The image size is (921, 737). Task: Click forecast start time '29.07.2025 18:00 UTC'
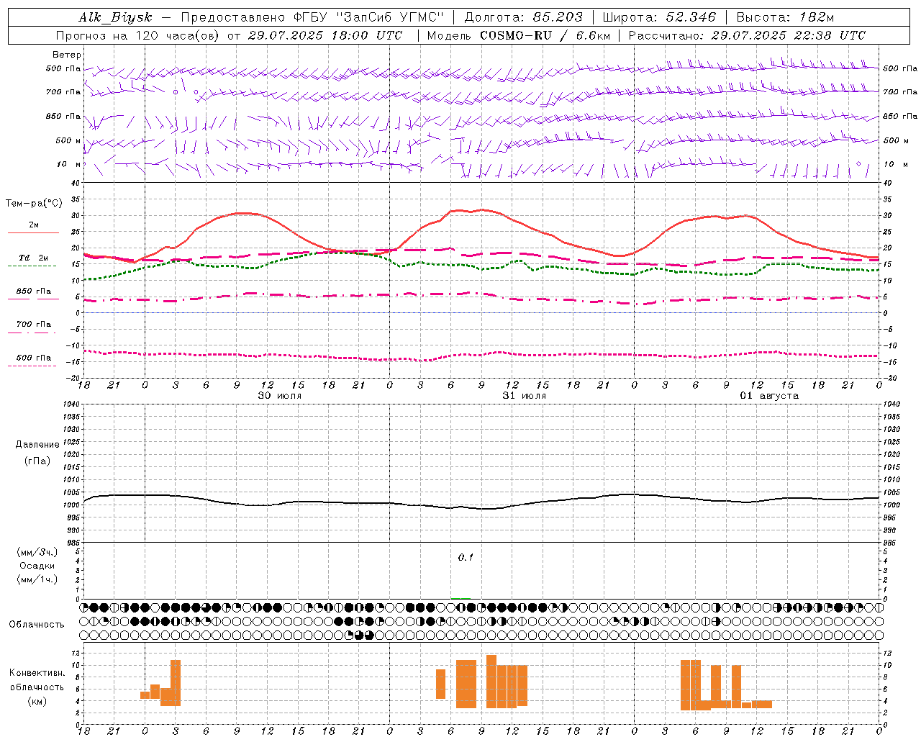click(x=325, y=35)
